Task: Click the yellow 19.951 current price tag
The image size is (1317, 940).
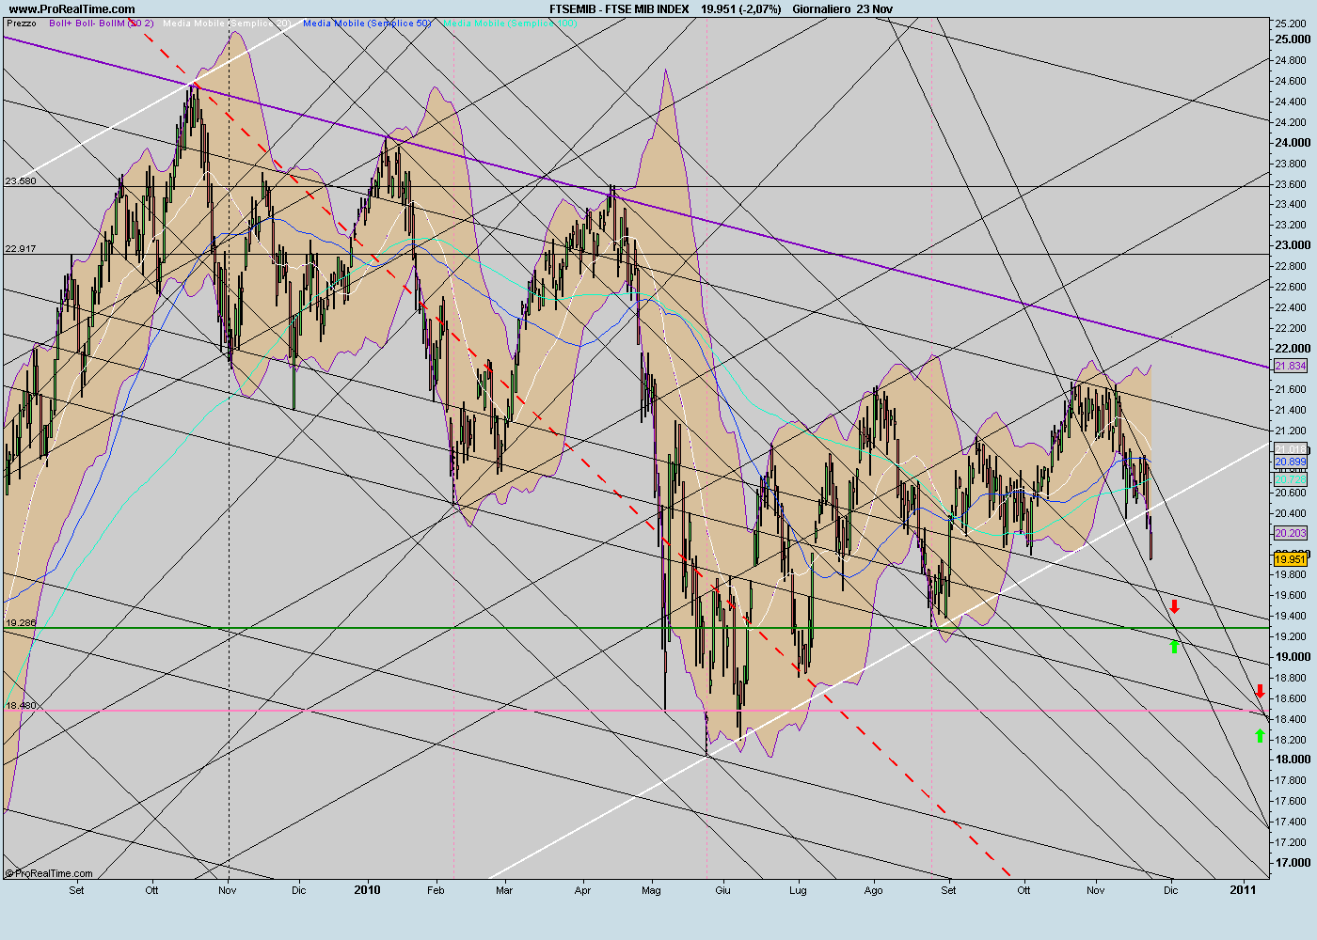Action: tap(1291, 559)
